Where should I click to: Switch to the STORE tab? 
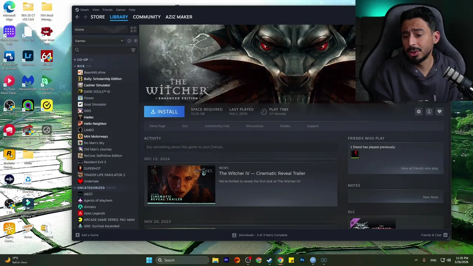tap(98, 17)
